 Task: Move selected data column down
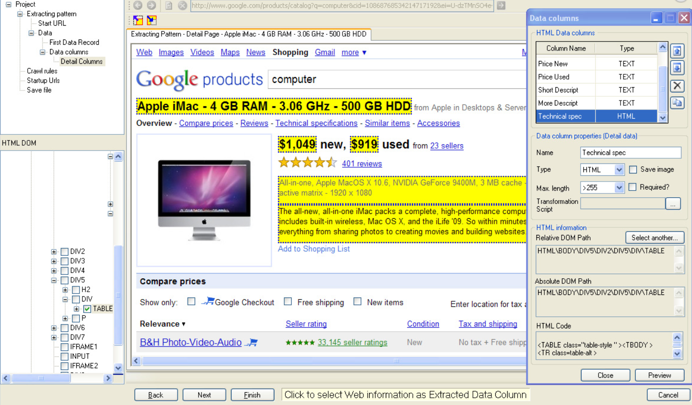click(677, 68)
